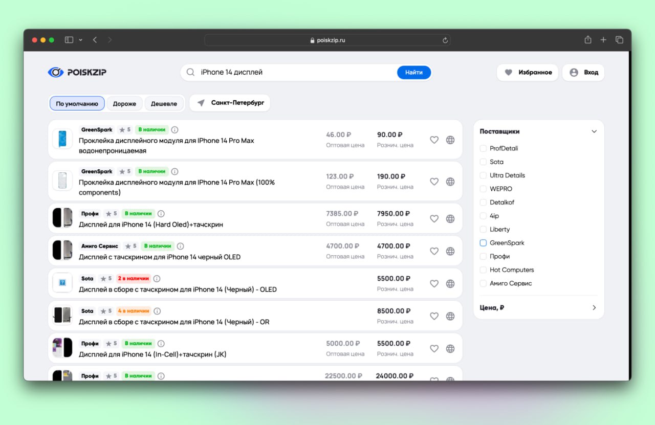Check the Профи supplier filter

(483, 256)
